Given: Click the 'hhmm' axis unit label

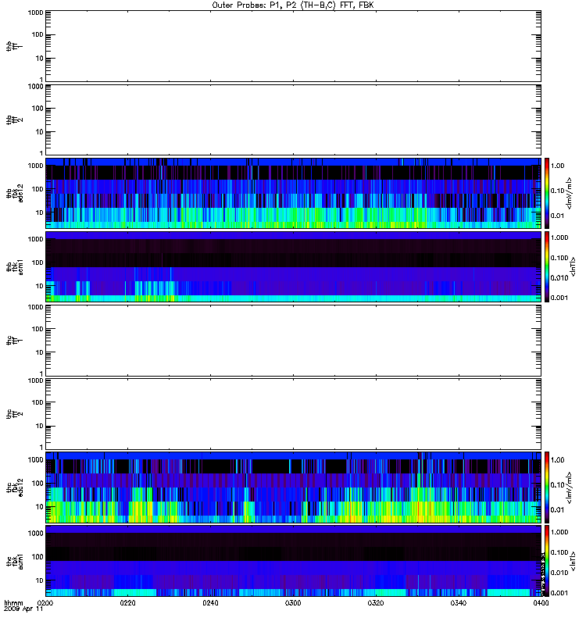Looking at the screenshot, I should pyautogui.click(x=13, y=603).
